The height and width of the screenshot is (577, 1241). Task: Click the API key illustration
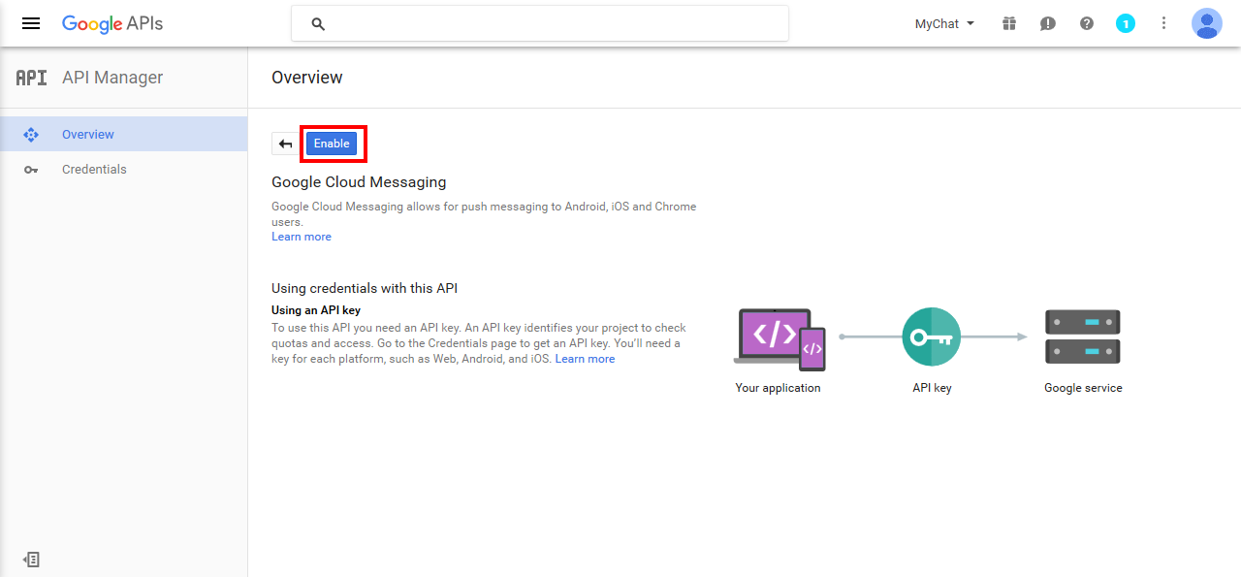(x=931, y=337)
